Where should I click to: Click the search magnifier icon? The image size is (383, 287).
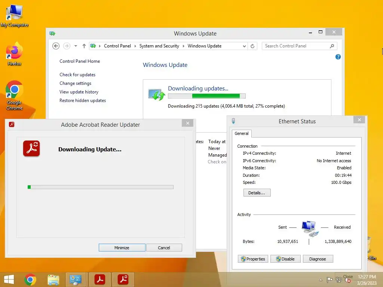point(332,46)
